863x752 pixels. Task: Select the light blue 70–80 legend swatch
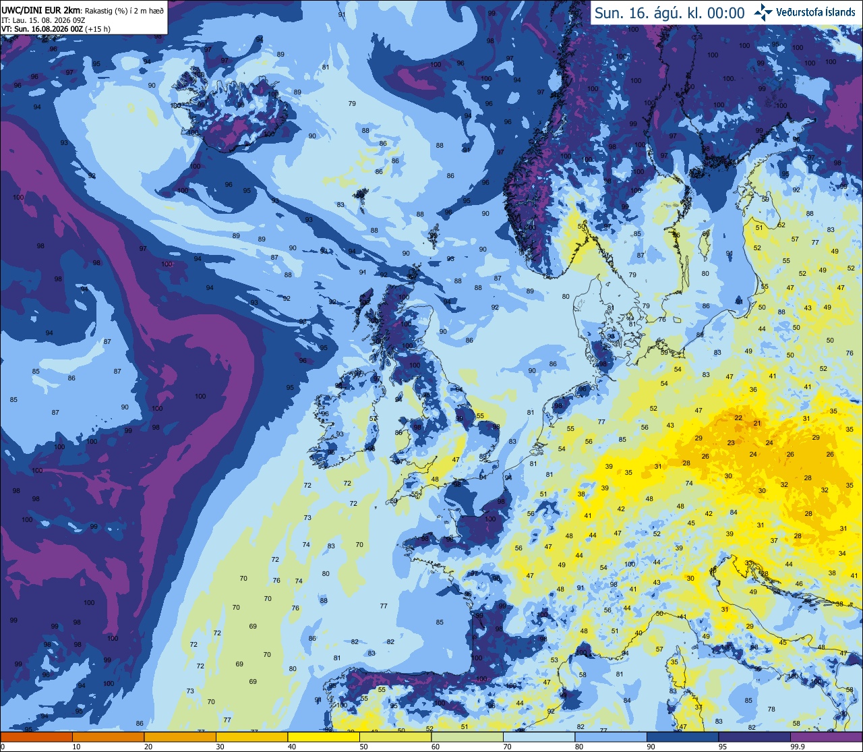tap(539, 736)
